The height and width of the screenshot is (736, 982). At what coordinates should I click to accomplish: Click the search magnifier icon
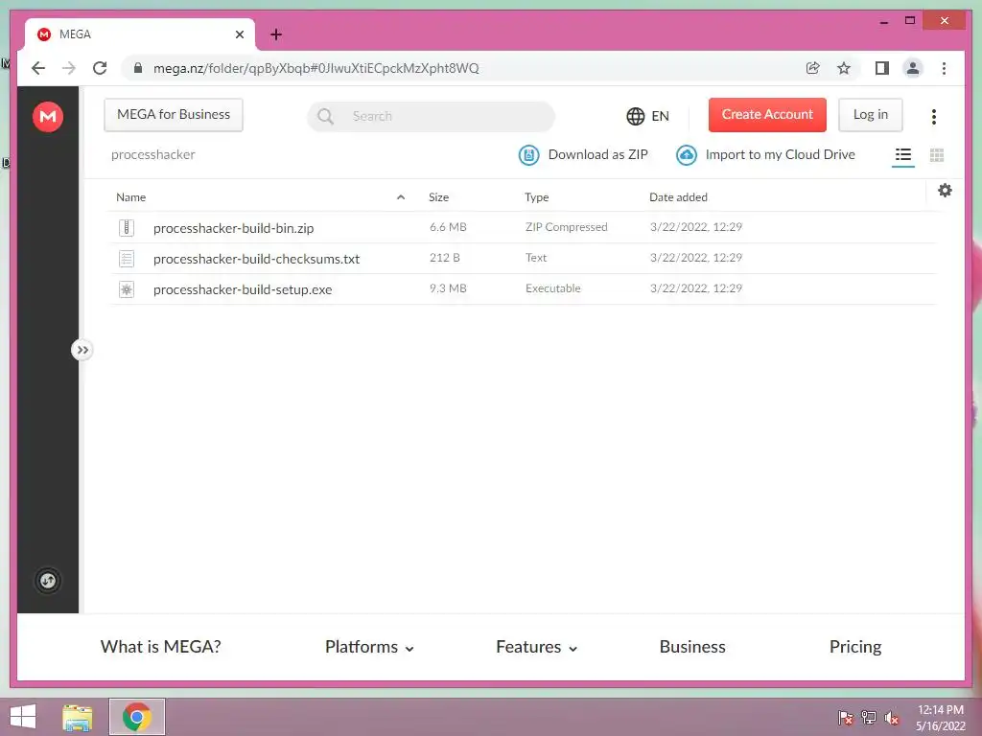[325, 116]
